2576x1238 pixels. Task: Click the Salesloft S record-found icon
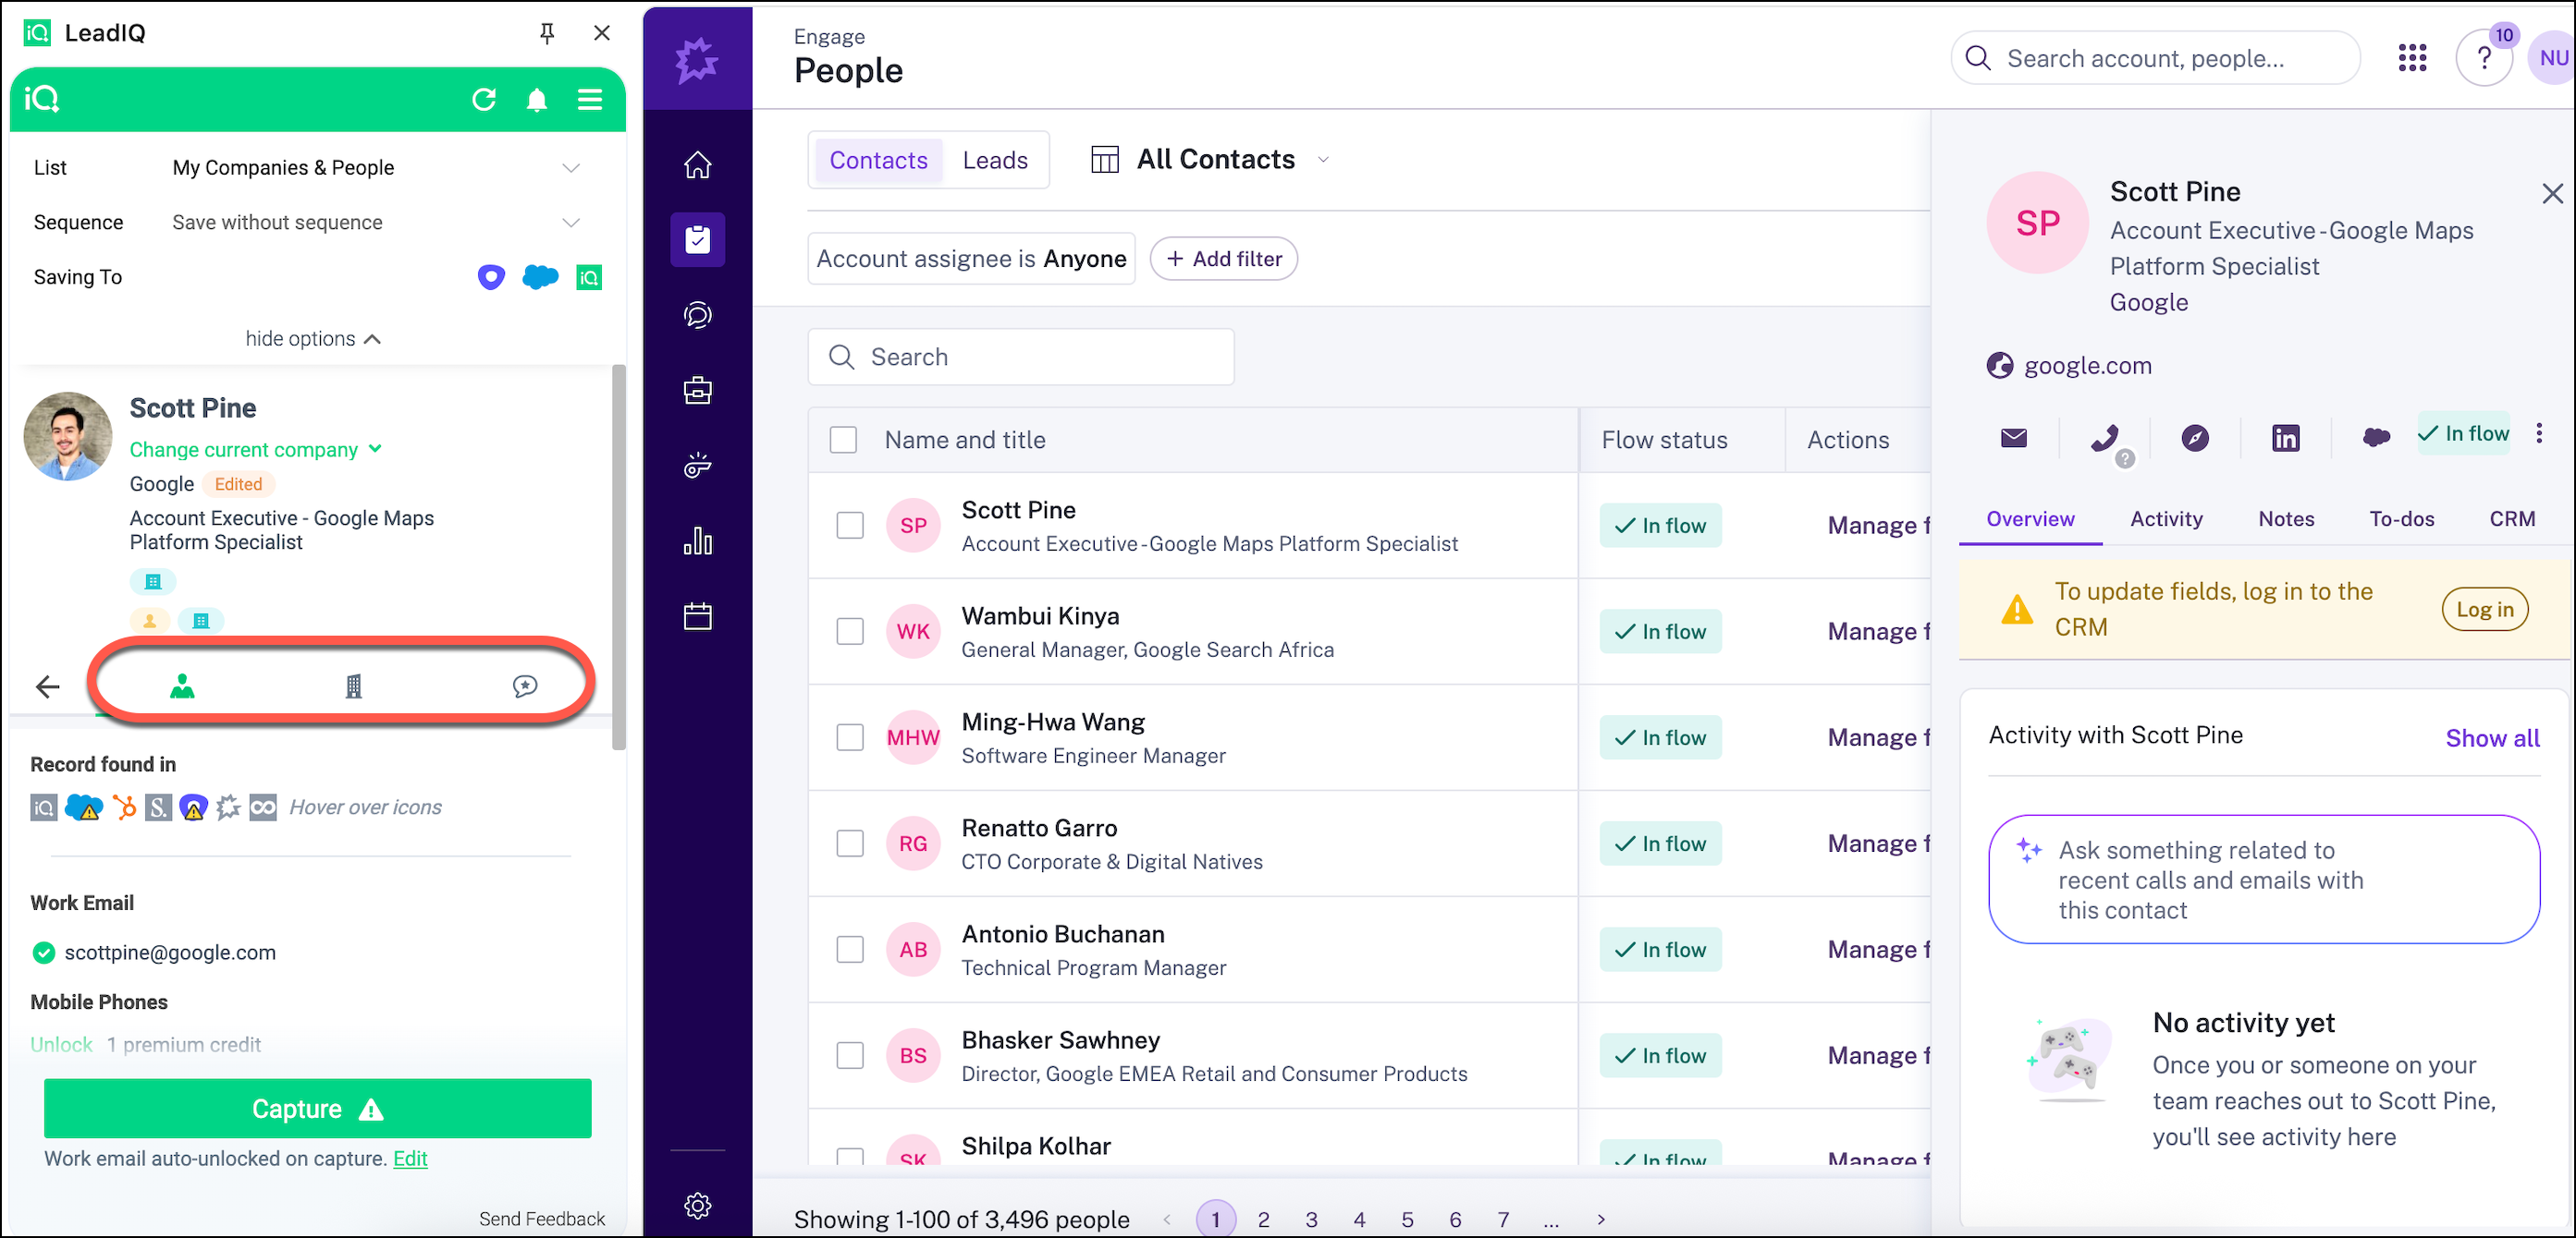[x=158, y=807]
